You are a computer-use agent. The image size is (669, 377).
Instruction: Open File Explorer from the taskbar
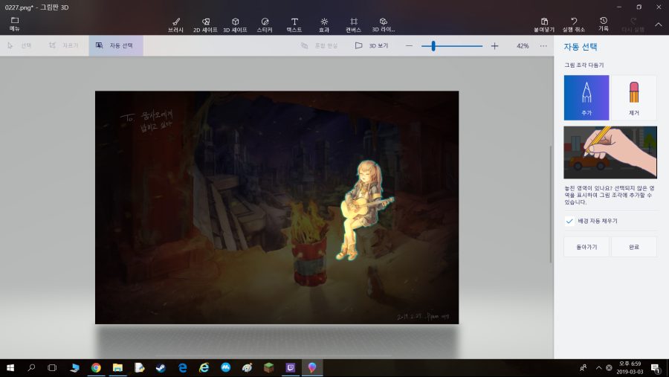[117, 367]
